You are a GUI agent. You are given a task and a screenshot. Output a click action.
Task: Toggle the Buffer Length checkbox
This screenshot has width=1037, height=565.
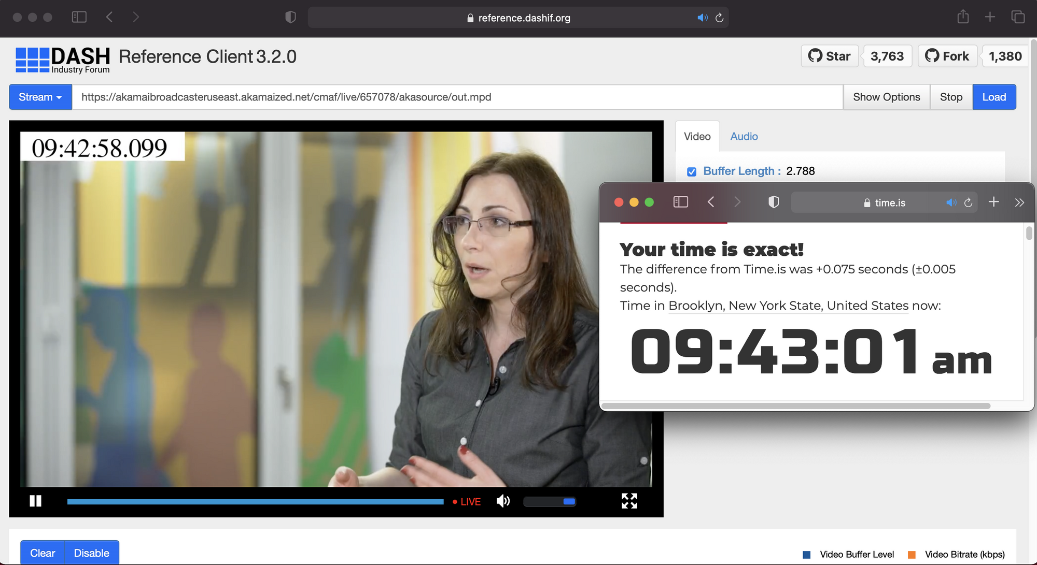coord(691,171)
